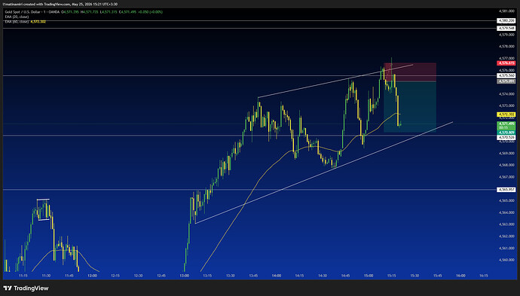Select the lower white channel trendline
520x296 pixels.
coord(324,172)
